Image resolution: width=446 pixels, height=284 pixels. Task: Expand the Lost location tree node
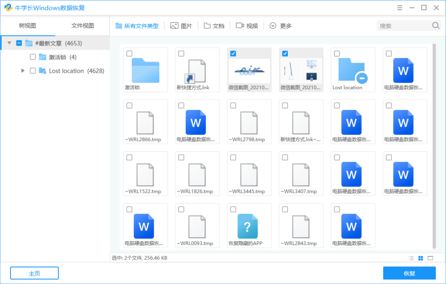tap(23, 71)
